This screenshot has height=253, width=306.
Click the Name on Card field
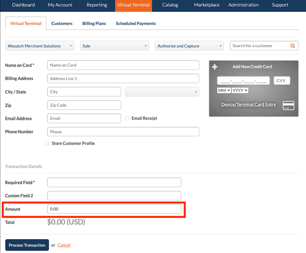[x=123, y=65]
